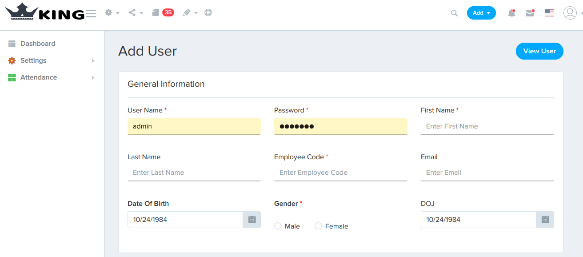Open the bell notifications icon

click(511, 13)
